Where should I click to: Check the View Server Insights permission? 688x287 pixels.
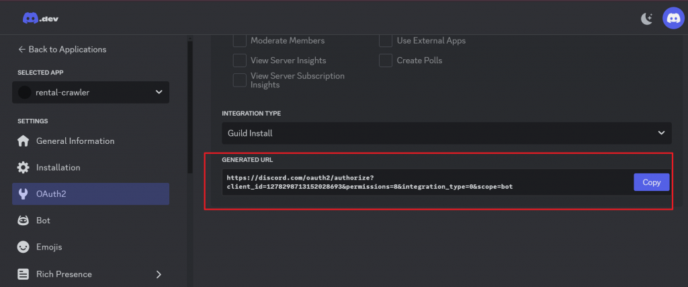coord(240,60)
